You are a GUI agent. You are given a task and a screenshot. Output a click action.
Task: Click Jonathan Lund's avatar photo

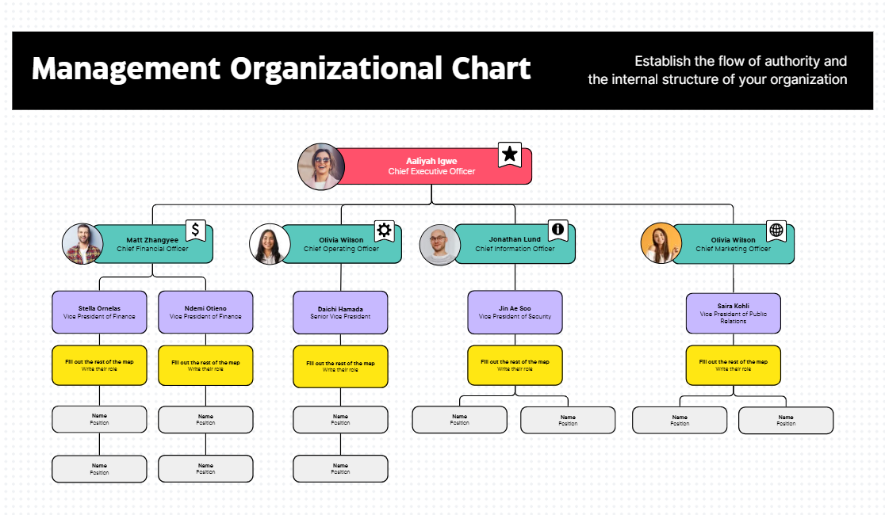[x=439, y=244]
